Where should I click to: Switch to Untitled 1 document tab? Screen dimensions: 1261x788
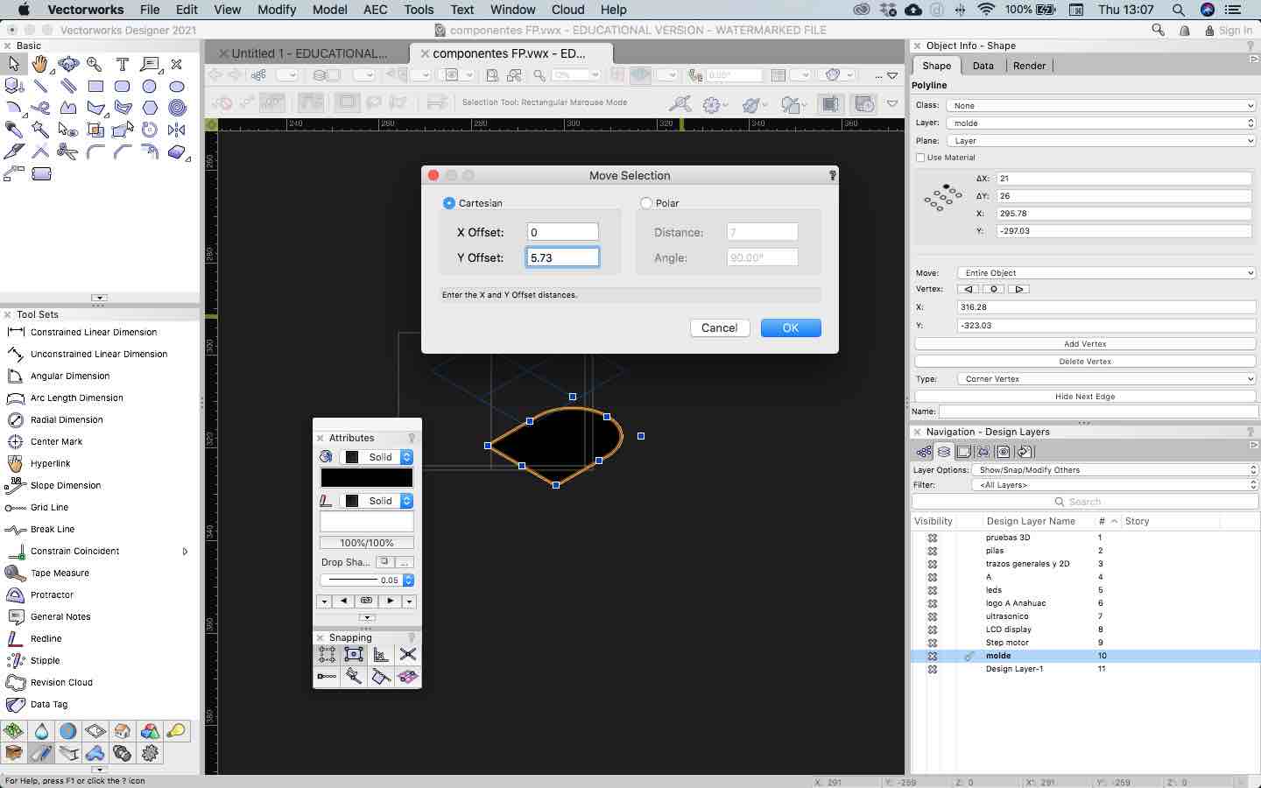pos(308,53)
